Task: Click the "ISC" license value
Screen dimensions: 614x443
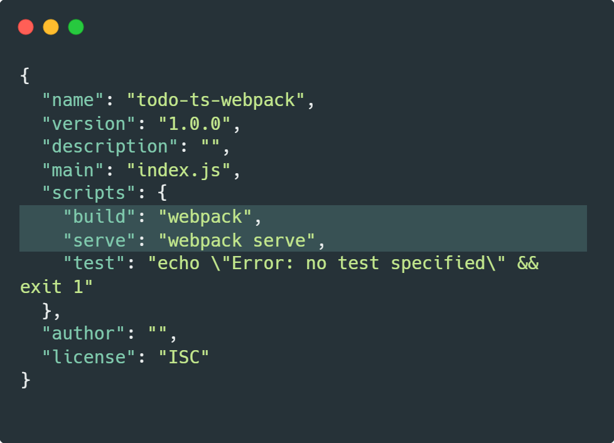Action: pos(184,357)
